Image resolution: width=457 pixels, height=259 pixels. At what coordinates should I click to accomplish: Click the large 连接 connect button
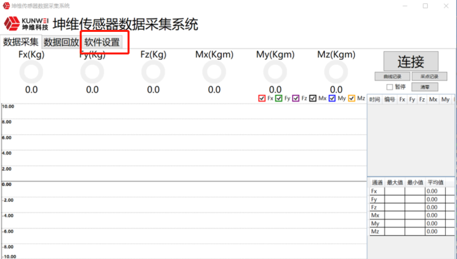click(411, 61)
